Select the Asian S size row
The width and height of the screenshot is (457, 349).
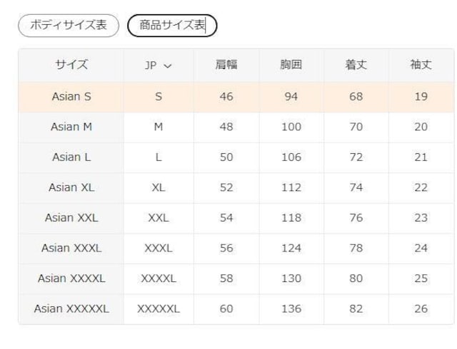[x=71, y=97]
